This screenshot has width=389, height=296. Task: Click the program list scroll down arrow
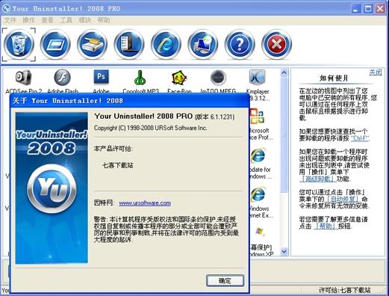tap(284, 251)
